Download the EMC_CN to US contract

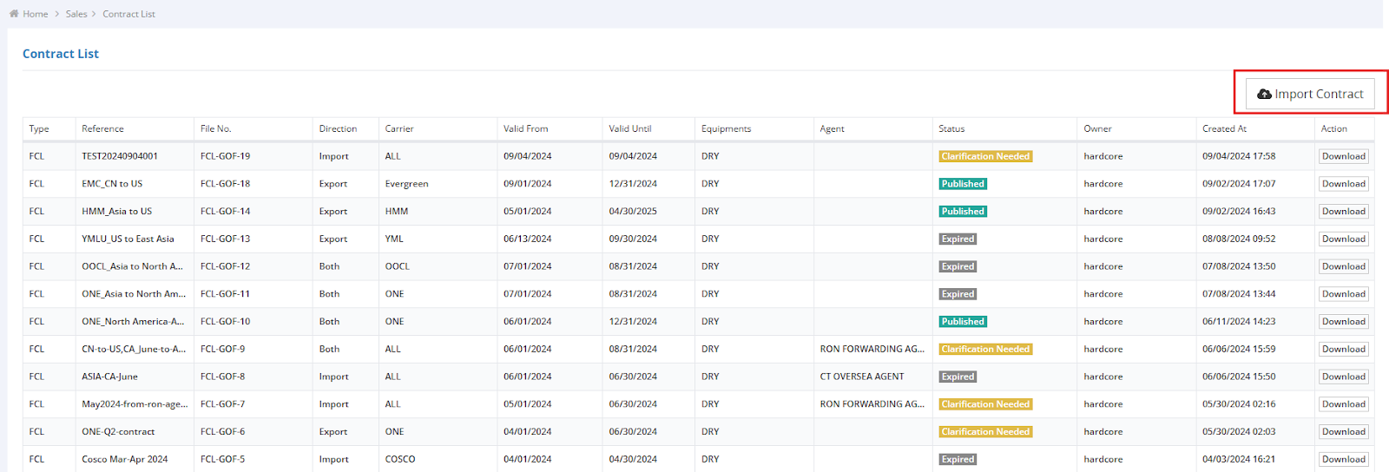[1343, 184]
